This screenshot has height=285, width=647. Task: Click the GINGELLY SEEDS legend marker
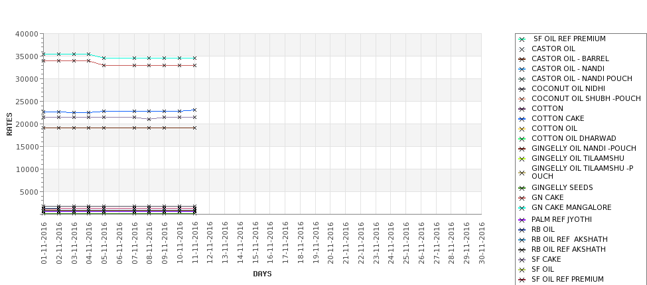(x=522, y=188)
